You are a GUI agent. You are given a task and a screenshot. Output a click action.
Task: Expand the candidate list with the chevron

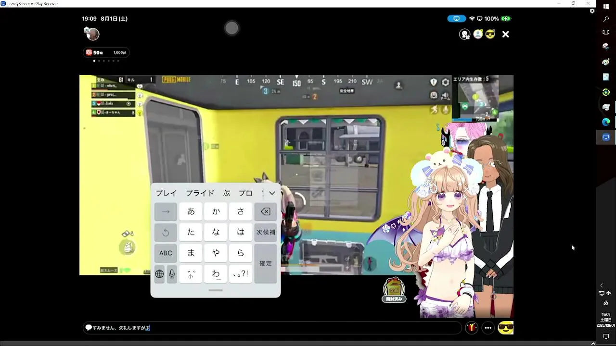(x=272, y=193)
